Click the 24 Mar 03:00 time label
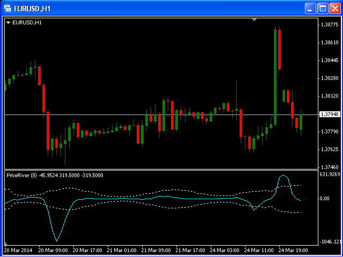Viewport: 343px width, 257px height. pyautogui.click(x=225, y=250)
